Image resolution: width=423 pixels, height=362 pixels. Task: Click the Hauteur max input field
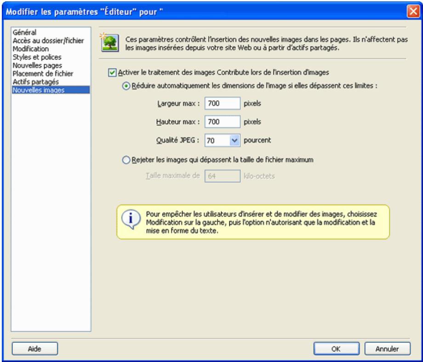[223, 122]
